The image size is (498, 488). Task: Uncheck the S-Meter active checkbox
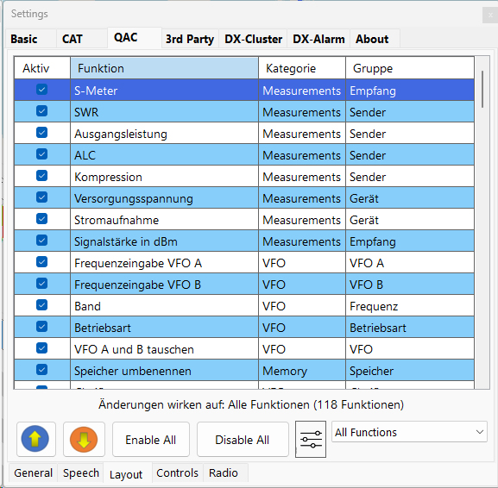pyautogui.click(x=41, y=90)
